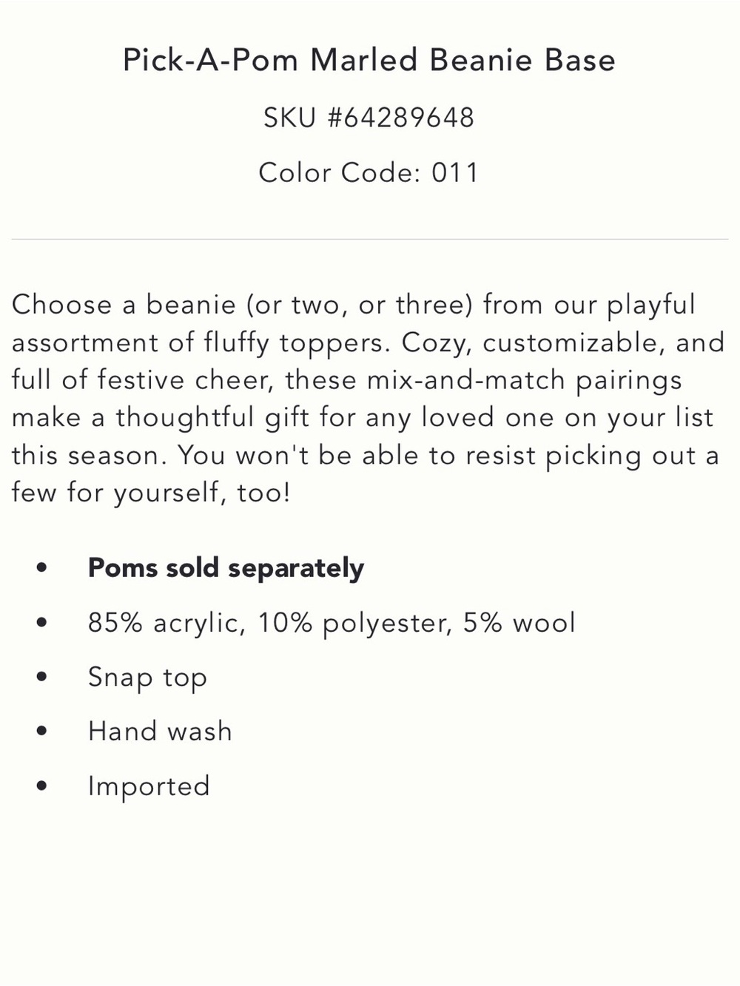740x986 pixels.
Task: Click the bullet dot beside Snap top
Action: point(41,677)
